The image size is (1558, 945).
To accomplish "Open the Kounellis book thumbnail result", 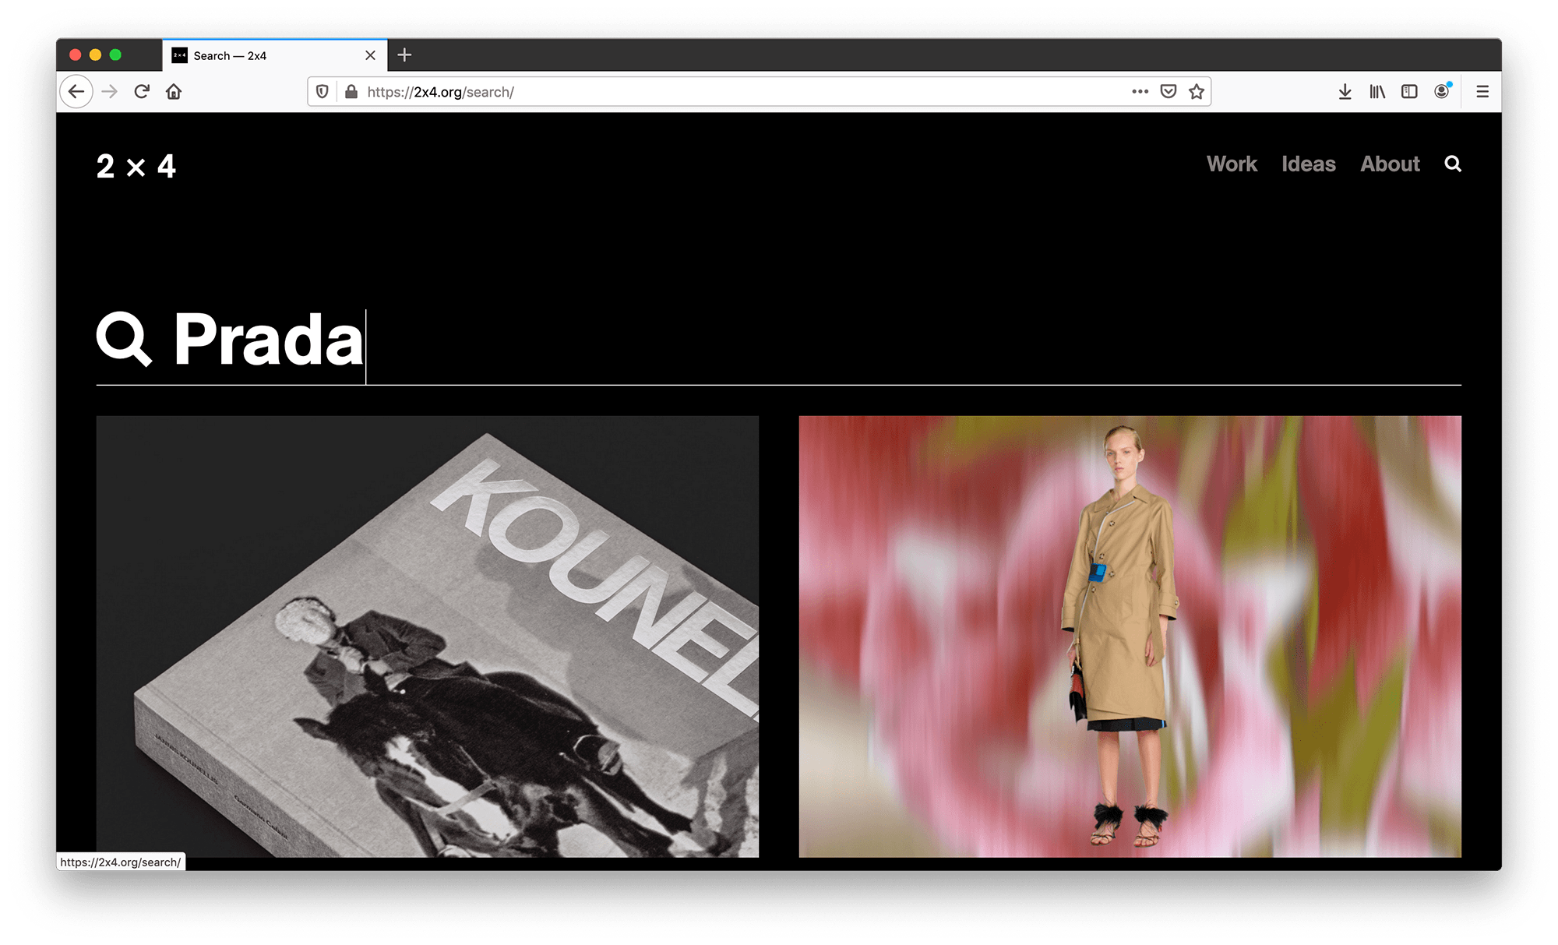I will [427, 636].
